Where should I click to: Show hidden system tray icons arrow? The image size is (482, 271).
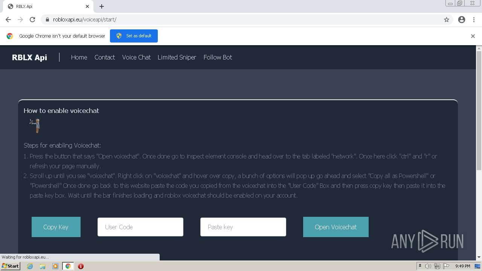(x=420, y=266)
